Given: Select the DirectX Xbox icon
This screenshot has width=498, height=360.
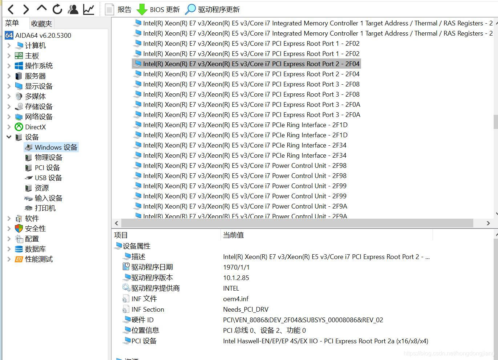Looking at the screenshot, I should (19, 127).
